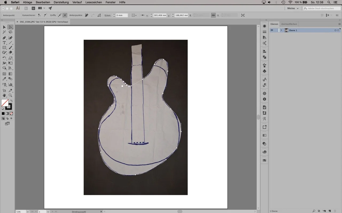Open the Meine workspace dropdown

[293, 9]
